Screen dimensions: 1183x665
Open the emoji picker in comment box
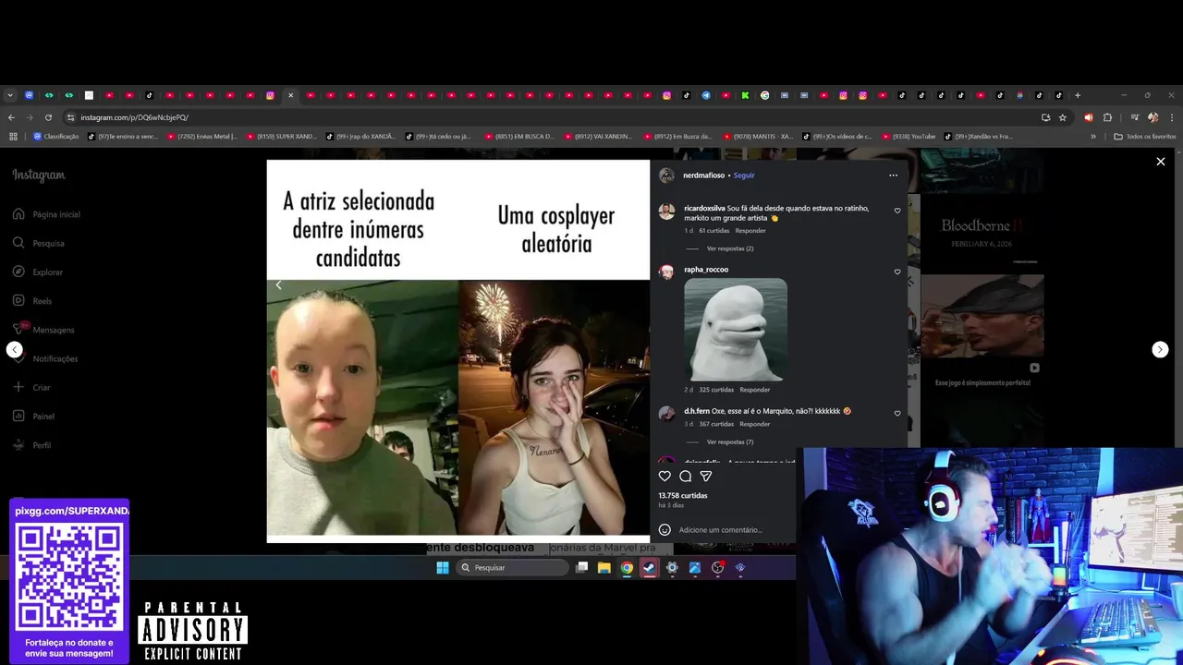click(665, 530)
